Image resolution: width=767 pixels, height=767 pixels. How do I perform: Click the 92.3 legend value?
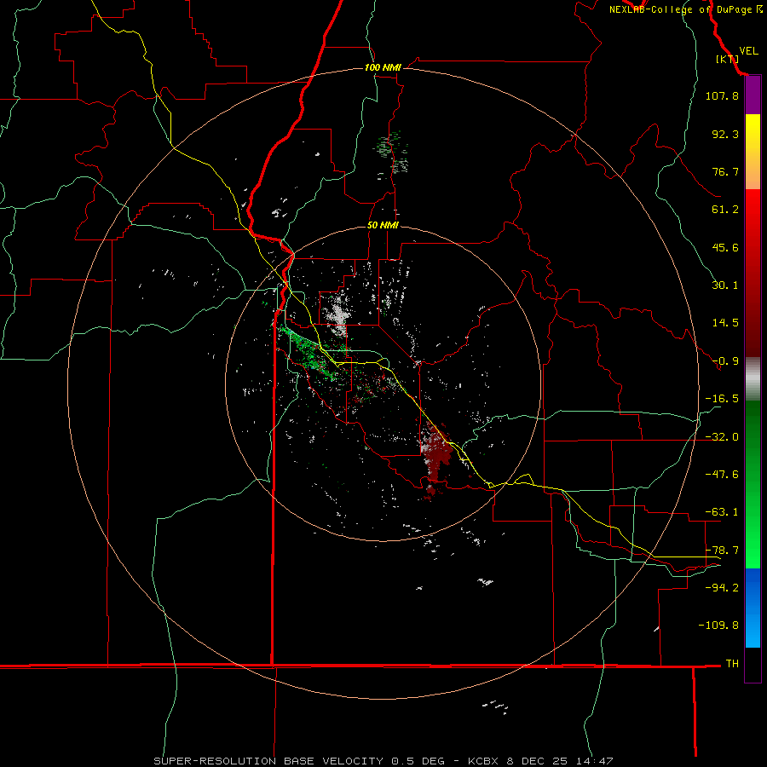click(725, 134)
